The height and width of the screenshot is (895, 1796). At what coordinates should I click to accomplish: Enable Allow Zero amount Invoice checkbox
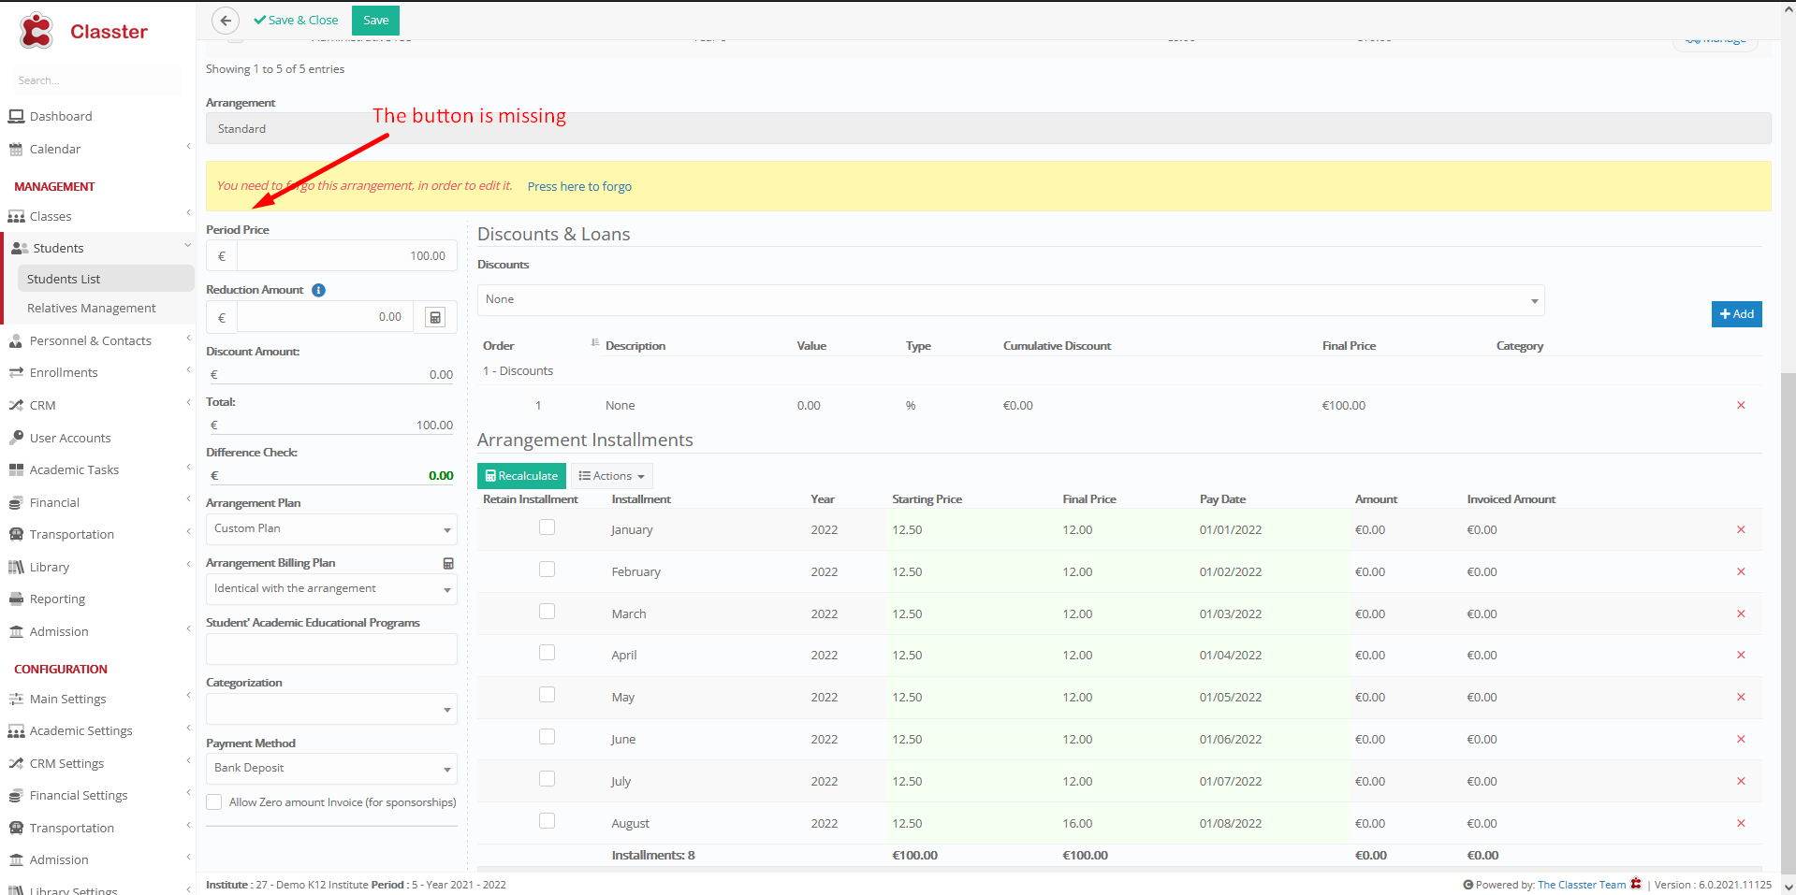[x=214, y=802]
